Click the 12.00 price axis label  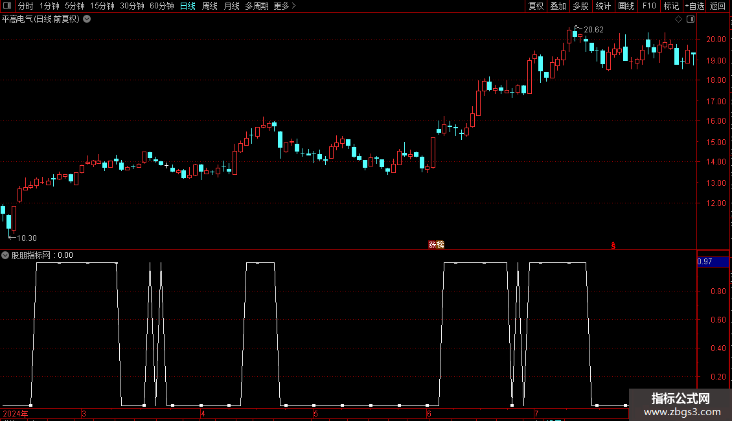716,203
